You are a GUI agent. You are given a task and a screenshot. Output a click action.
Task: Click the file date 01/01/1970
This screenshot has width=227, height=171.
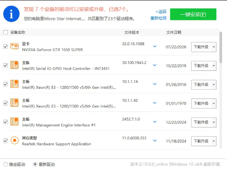pos(176,103)
